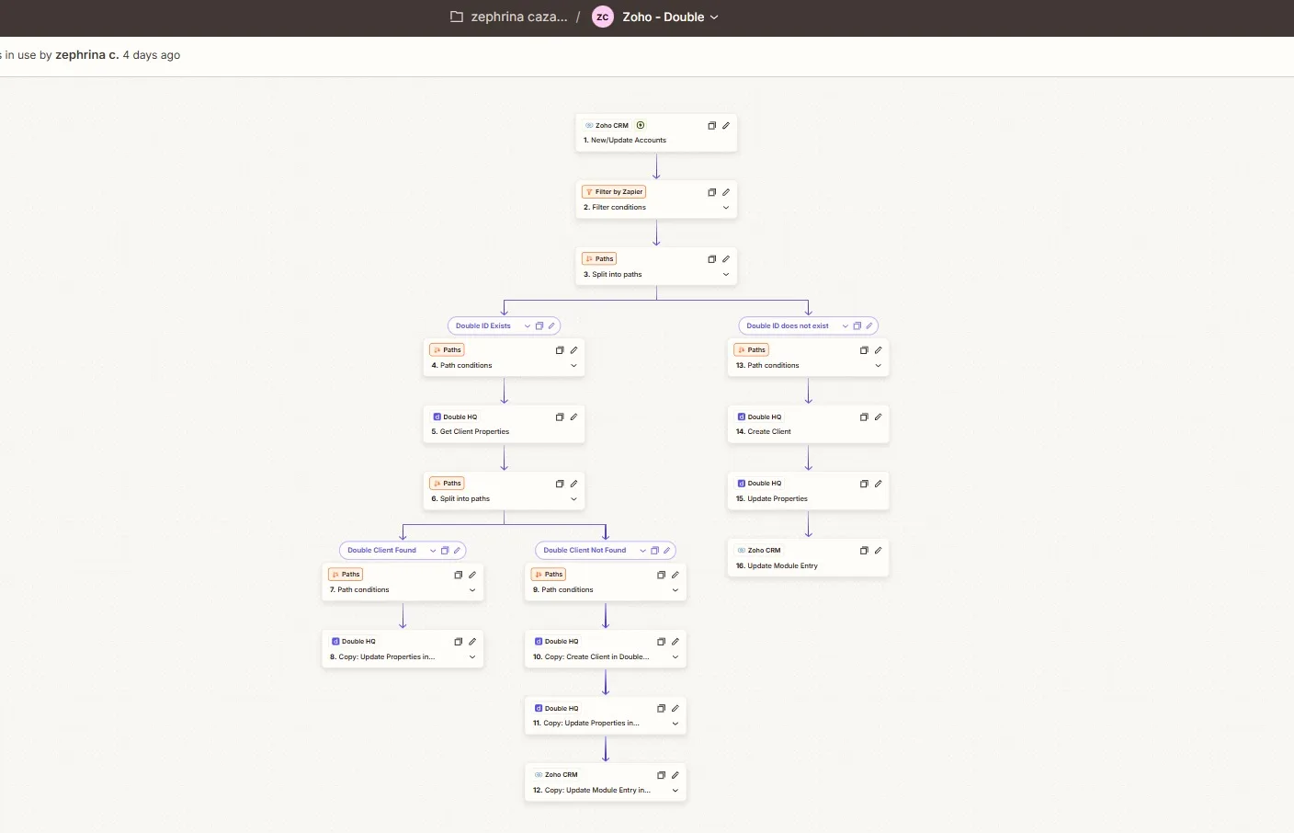Edit step 16 Update Module Entry

tap(878, 551)
